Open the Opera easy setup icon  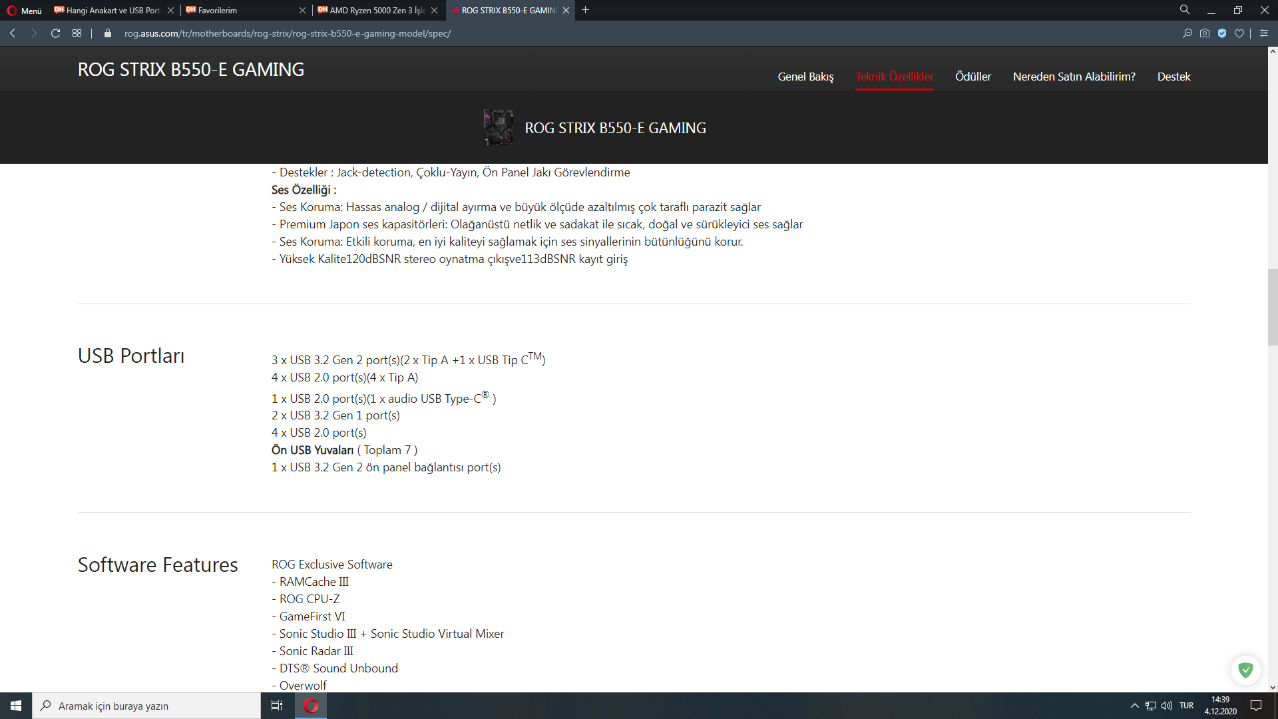[1264, 33]
